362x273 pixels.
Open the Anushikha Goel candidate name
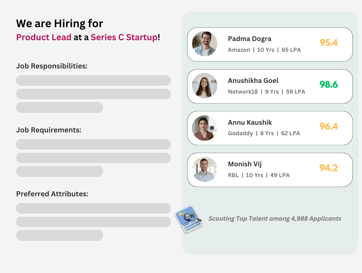(x=253, y=81)
